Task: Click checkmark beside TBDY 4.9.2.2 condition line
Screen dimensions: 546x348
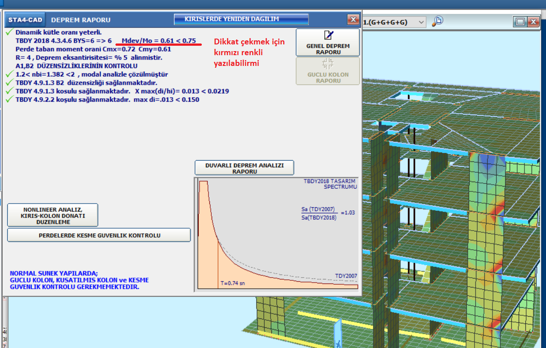Action: coord(9,100)
